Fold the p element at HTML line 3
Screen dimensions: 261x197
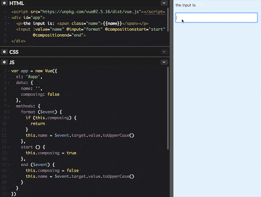coord(9,23)
